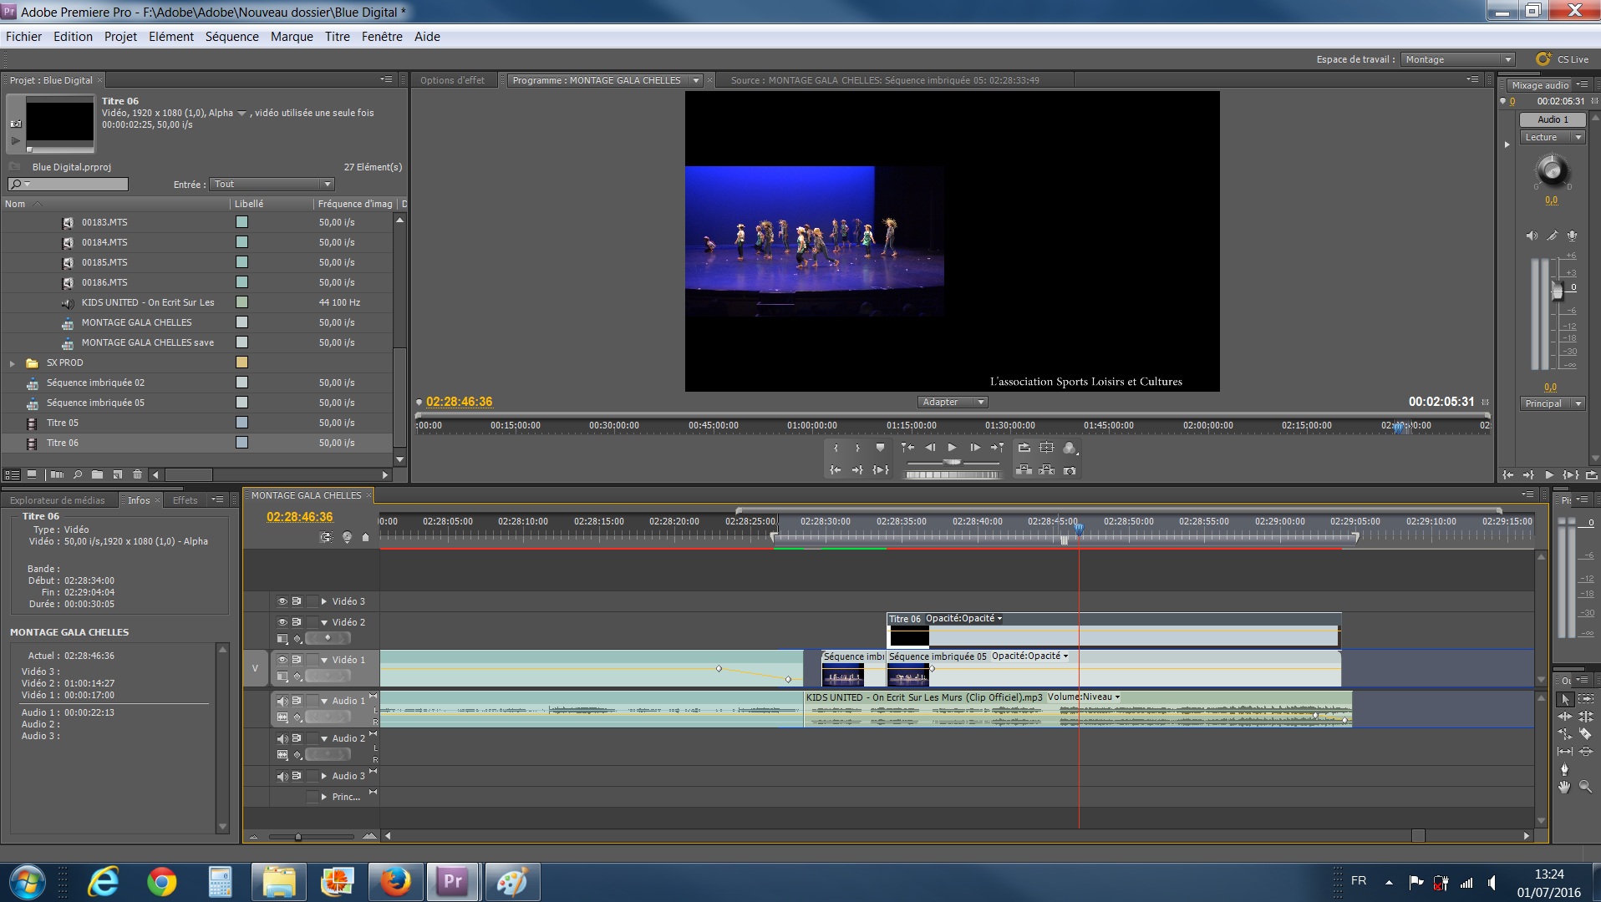Go to In point in Program monitor
1601x902 pixels.
point(836,470)
